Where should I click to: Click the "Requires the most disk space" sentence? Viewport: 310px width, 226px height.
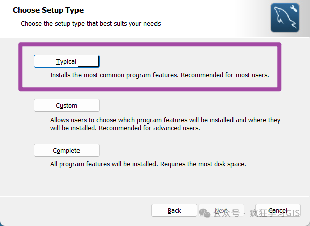point(202,164)
